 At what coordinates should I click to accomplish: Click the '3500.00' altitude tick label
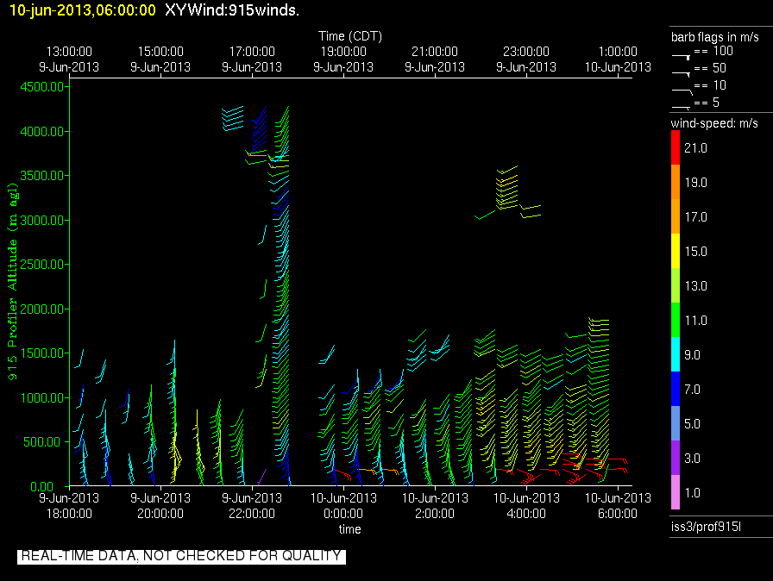42,176
